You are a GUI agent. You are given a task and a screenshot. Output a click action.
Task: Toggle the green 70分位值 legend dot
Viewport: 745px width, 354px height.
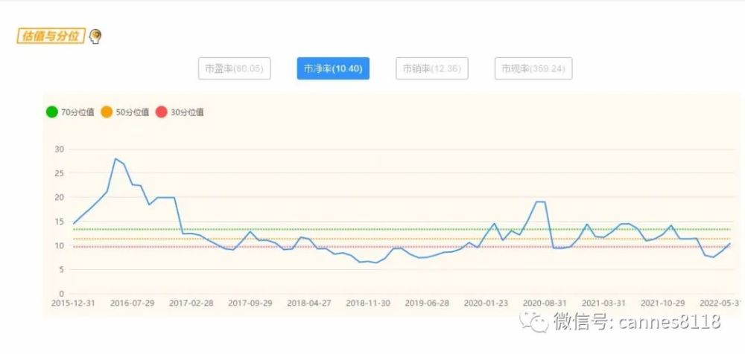tap(52, 112)
